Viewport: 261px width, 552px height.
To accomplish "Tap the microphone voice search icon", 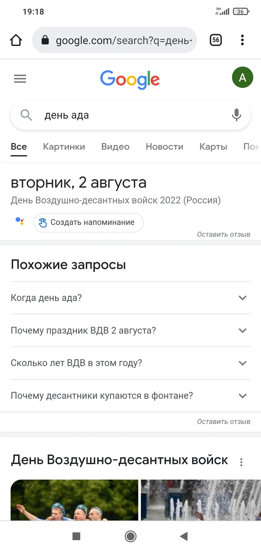I will 236,115.
